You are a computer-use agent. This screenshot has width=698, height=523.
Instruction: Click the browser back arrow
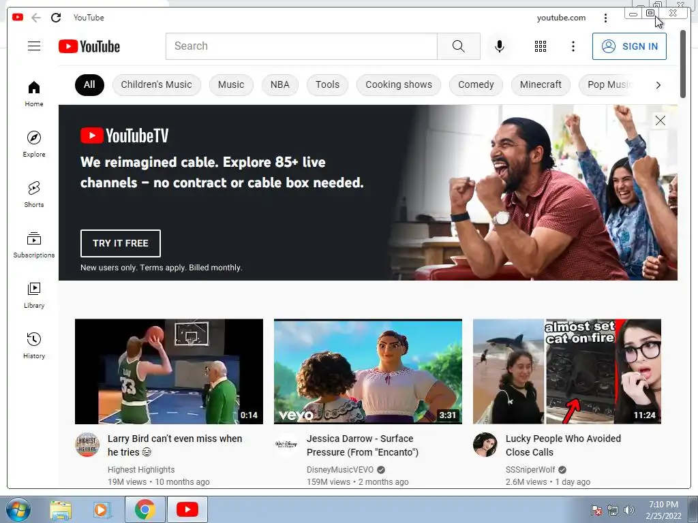(x=36, y=18)
